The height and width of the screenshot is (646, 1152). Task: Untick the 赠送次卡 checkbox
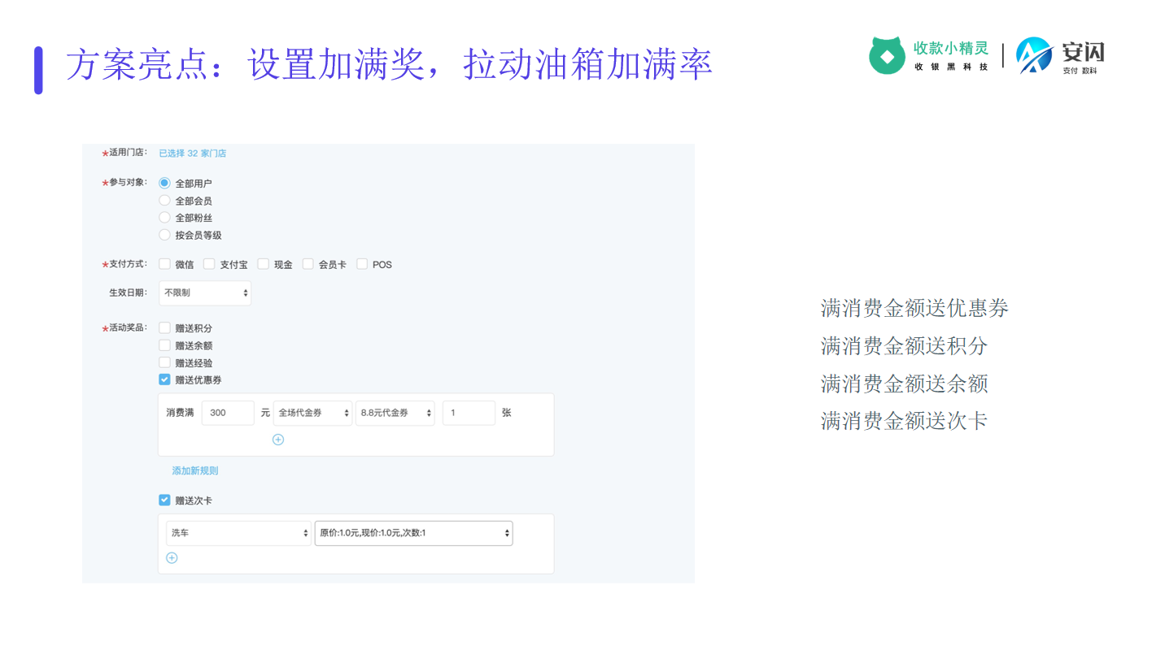164,501
